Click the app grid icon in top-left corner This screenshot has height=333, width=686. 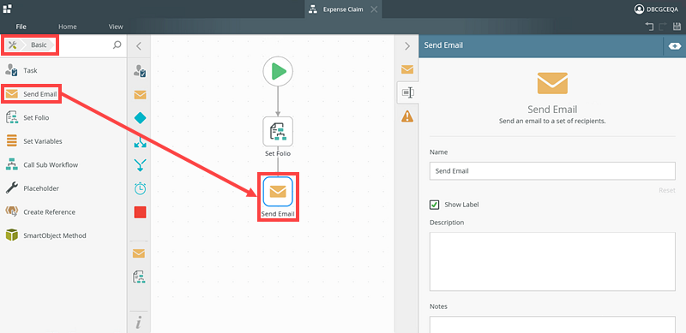click(8, 9)
